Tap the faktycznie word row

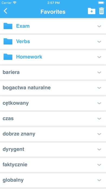pos(53,165)
